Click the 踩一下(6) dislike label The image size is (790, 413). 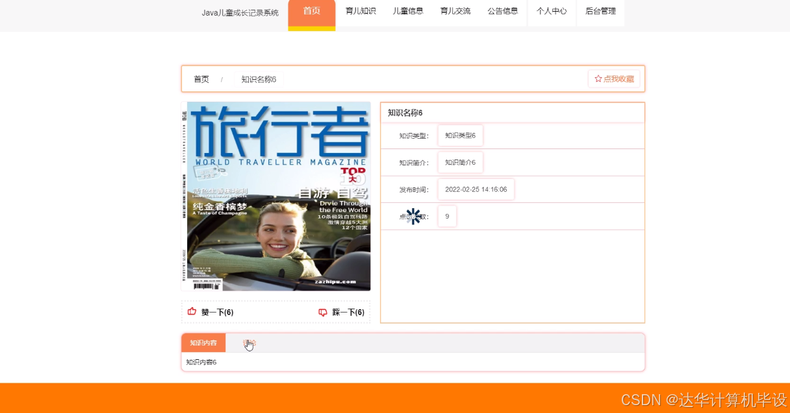point(348,313)
